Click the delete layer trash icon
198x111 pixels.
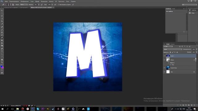click(x=194, y=105)
